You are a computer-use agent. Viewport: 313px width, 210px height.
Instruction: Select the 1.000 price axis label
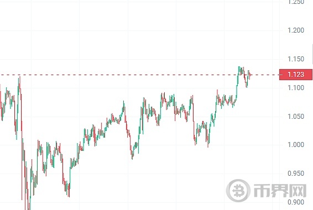point(296,145)
